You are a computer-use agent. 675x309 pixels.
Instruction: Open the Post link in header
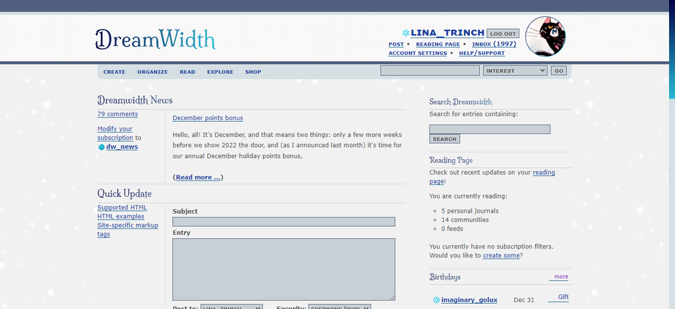pos(396,44)
